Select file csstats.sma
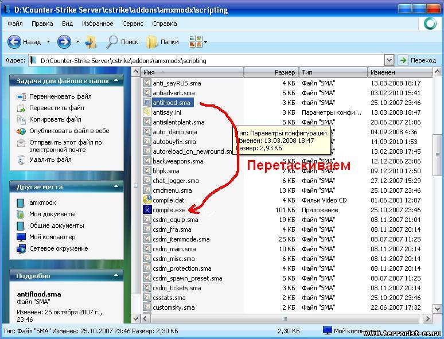The image size is (444, 339). tap(169, 298)
